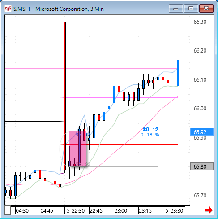Click the red arrow scroll-to-latest icon

coord(209,210)
